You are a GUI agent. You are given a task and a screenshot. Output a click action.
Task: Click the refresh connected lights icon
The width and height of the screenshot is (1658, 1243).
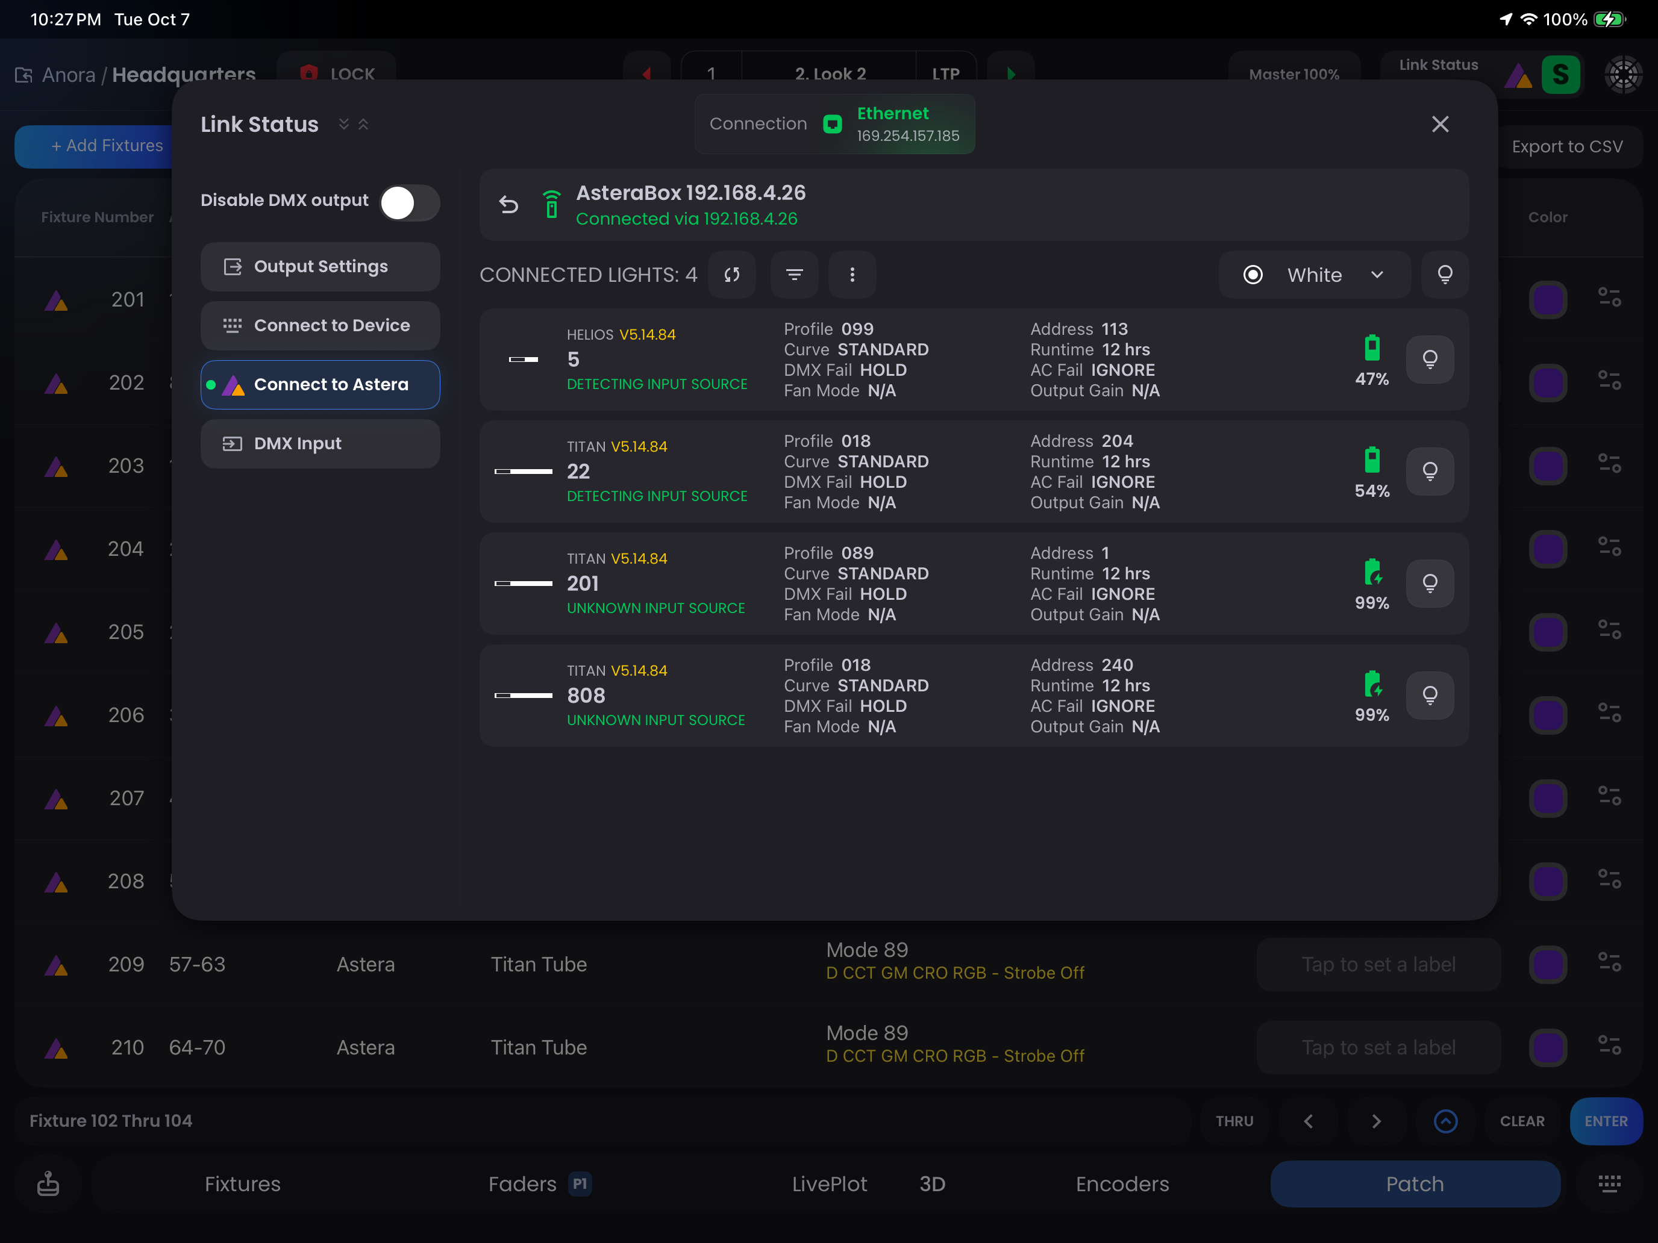[x=731, y=275]
